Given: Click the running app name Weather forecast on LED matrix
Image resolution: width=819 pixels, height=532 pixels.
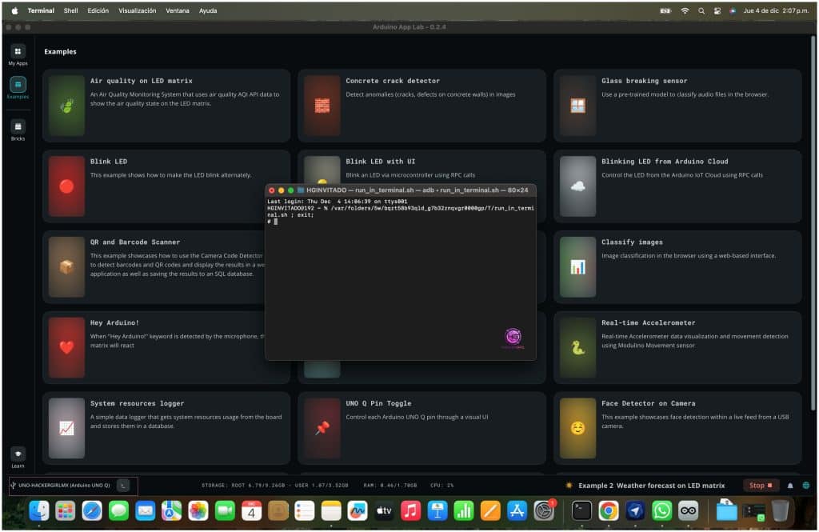Looking at the screenshot, I should pos(651,486).
